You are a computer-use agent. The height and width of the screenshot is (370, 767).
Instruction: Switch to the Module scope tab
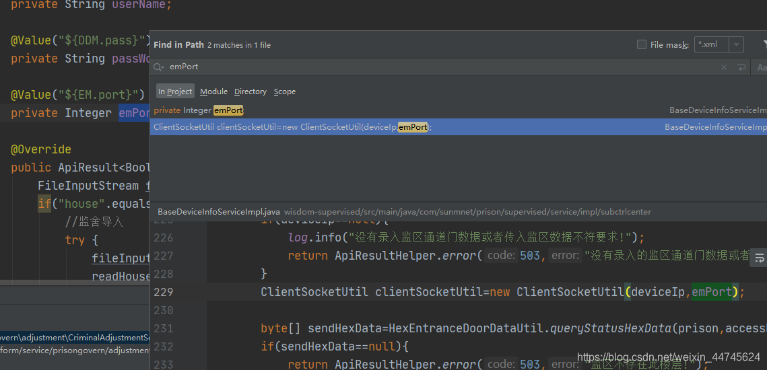(213, 91)
